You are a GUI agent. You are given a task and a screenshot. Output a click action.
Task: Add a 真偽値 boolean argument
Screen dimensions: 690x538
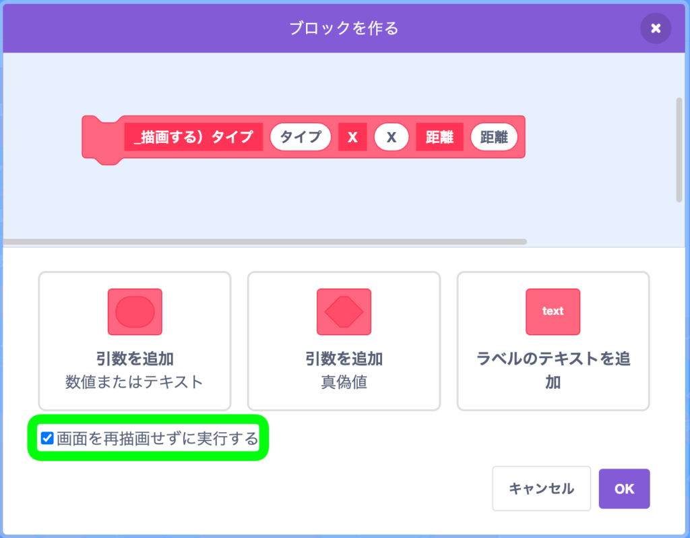pyautogui.click(x=344, y=341)
